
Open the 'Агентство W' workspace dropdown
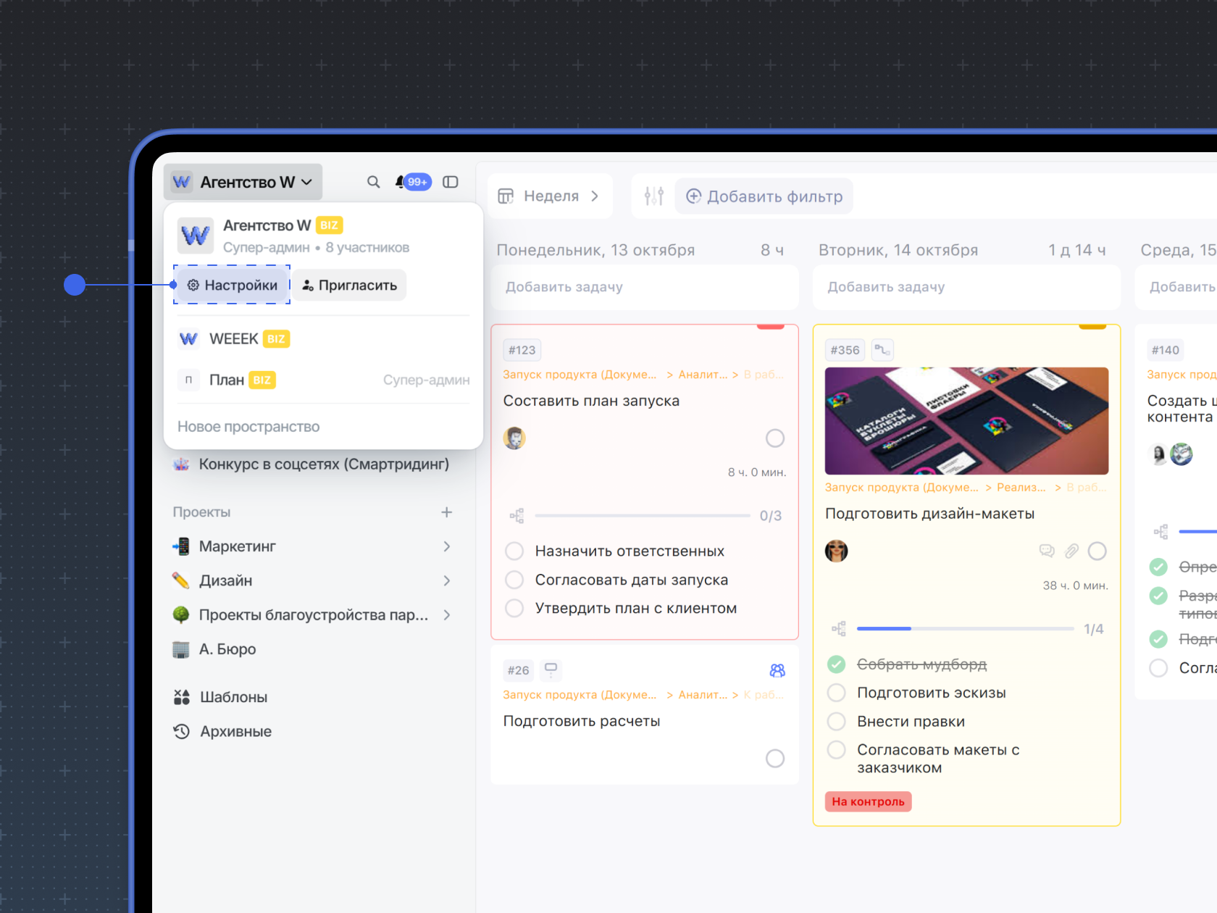pos(243,182)
